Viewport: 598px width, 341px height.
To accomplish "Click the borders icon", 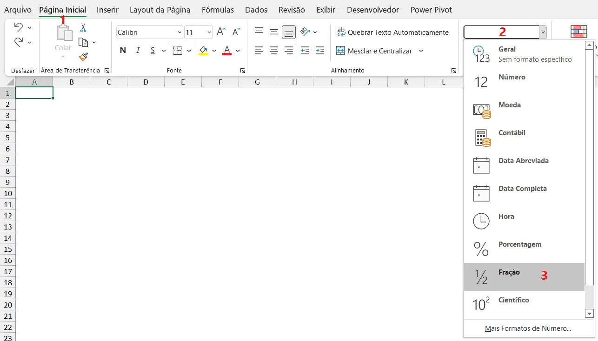I will 178,51.
